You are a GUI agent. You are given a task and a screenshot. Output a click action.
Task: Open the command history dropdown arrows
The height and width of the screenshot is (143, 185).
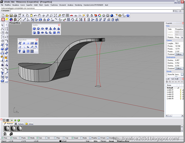point(173,11)
